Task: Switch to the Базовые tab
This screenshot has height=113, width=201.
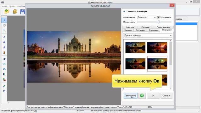Action: [x=128, y=30]
